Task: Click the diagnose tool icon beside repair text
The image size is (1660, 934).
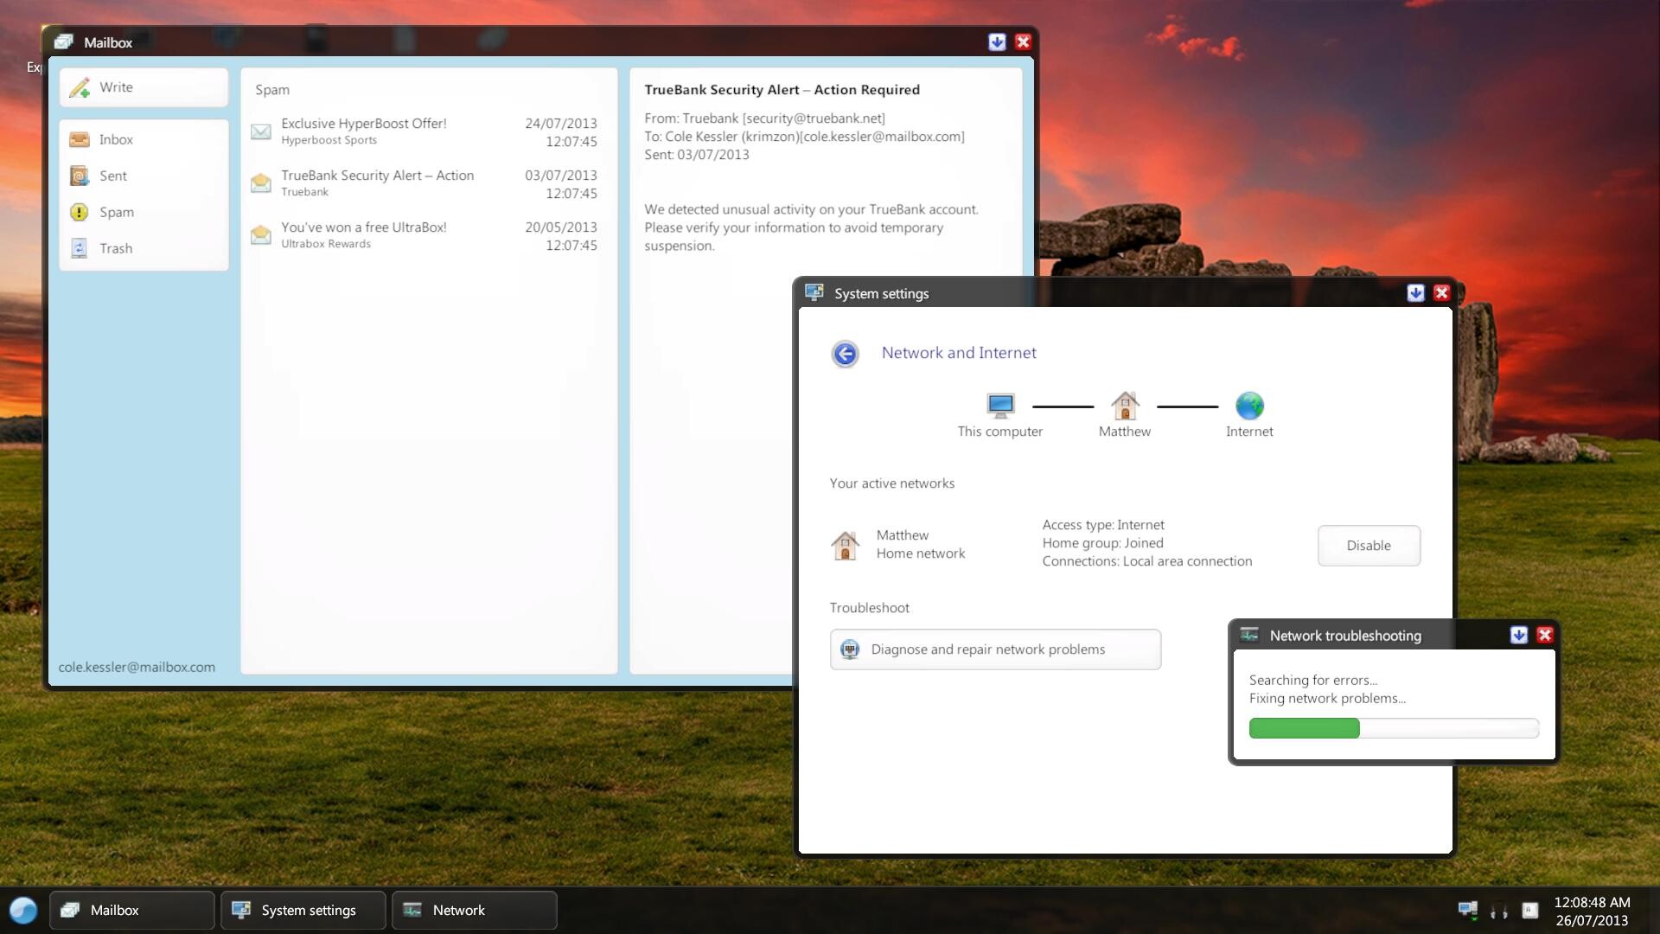Action: point(851,649)
